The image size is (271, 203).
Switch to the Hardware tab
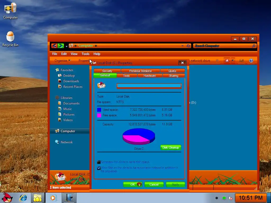pos(150,76)
